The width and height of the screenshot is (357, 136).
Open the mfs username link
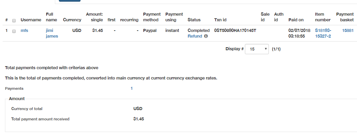tap(24, 31)
